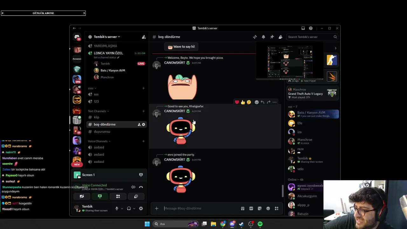The width and height of the screenshot is (407, 229).
Task: Open headphone output options chevron
Action: pos(134,209)
